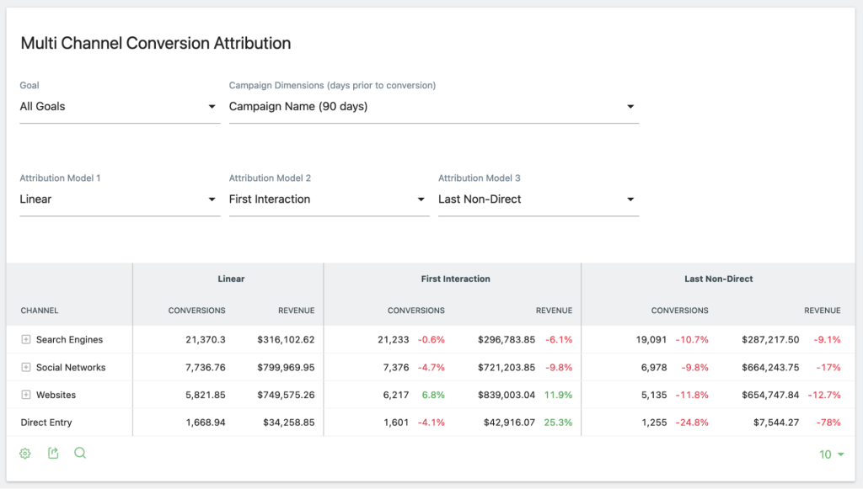Click the Last Non-Direct REVENUE column header

pyautogui.click(x=822, y=311)
